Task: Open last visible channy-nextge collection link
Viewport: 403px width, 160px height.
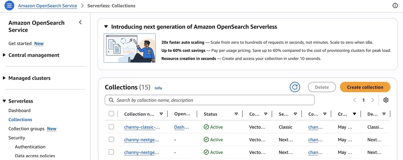Action: [141, 152]
